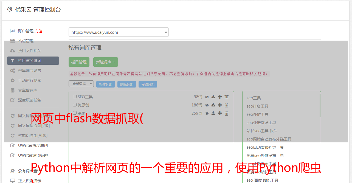The image size is (352, 183).
Task: Click the green 栏目管理 button
Action: 79,62
